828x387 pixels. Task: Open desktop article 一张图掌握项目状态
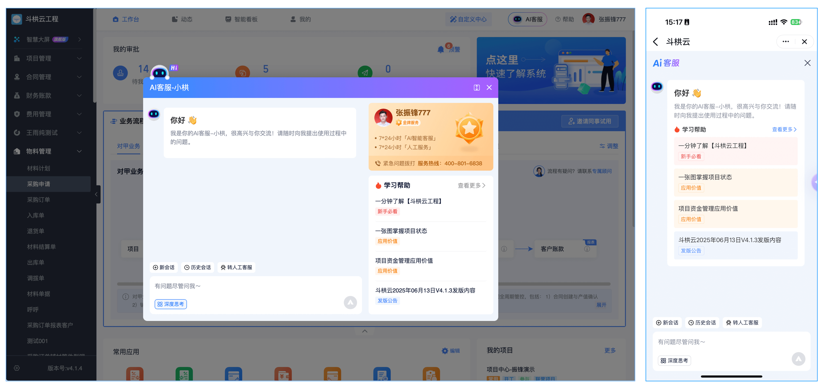pos(430,236)
